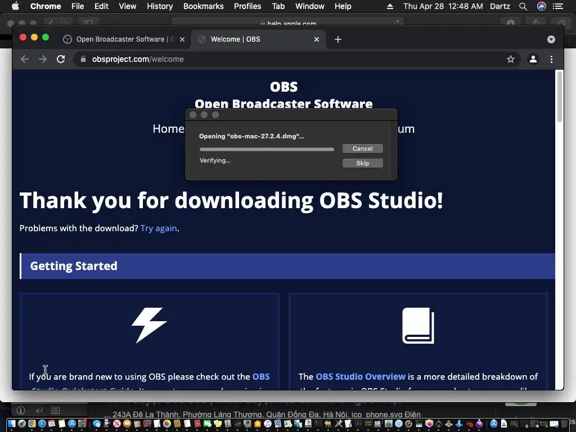Viewport: 576px width, 432px height.
Task: Click the verifying progress bar
Action: [267, 149]
